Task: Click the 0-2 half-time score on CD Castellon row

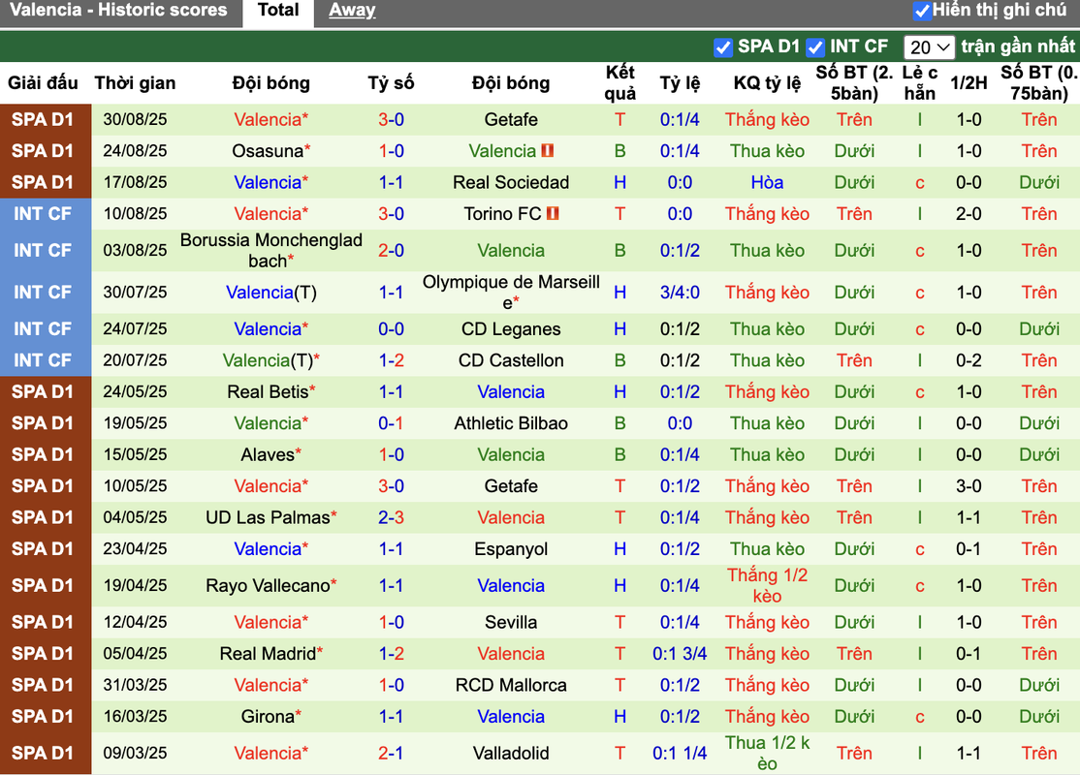Action: pos(969,360)
